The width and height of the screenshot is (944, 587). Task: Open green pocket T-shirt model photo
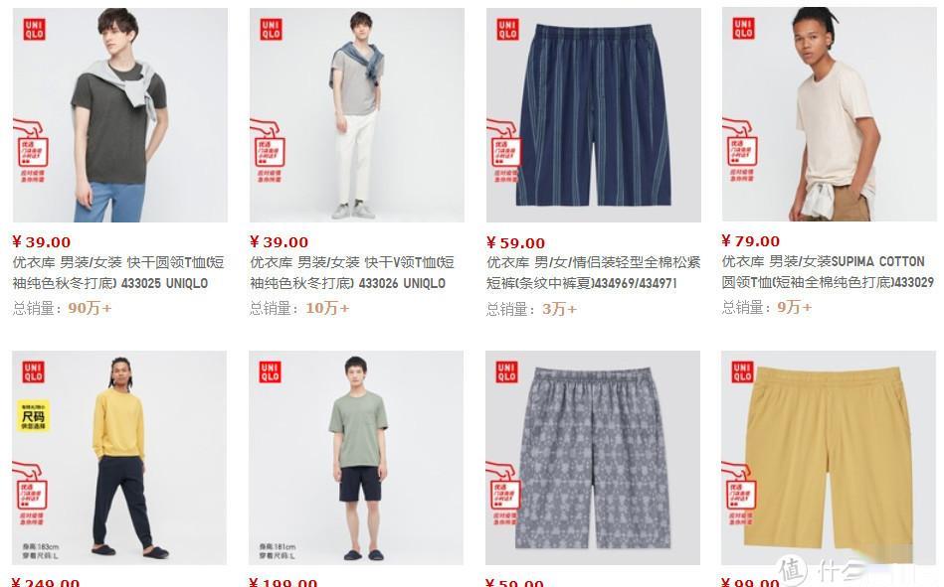[x=356, y=458]
